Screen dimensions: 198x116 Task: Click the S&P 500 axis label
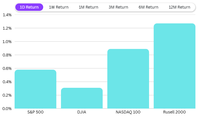(35, 112)
